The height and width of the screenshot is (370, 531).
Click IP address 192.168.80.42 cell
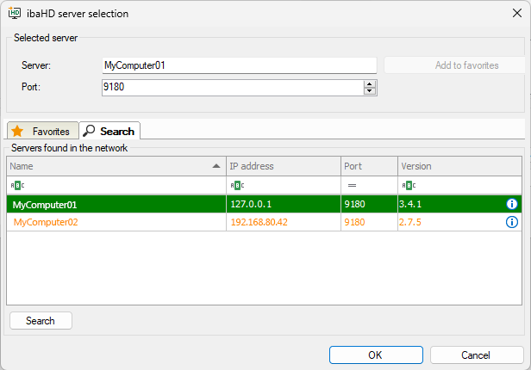(x=284, y=222)
